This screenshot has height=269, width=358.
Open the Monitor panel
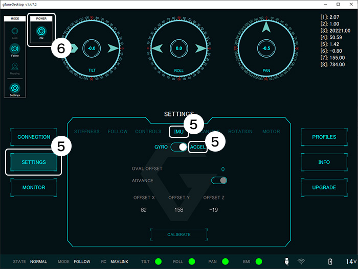coord(34,187)
